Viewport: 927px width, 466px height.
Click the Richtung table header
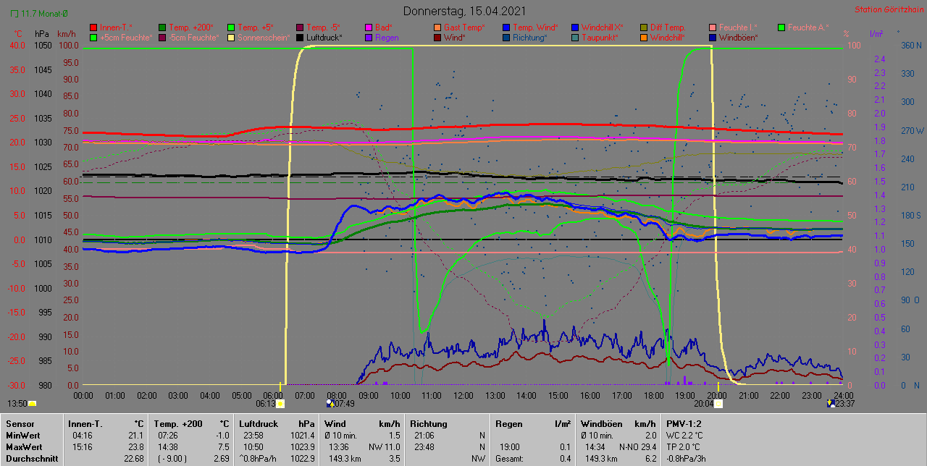(429, 424)
